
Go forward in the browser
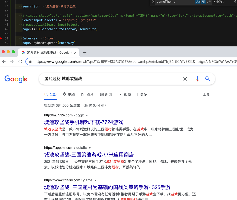[12, 61]
